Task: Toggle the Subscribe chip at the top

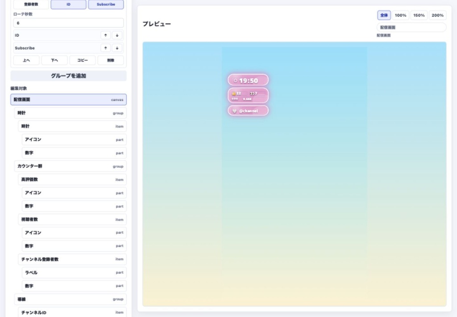Action: point(106,4)
